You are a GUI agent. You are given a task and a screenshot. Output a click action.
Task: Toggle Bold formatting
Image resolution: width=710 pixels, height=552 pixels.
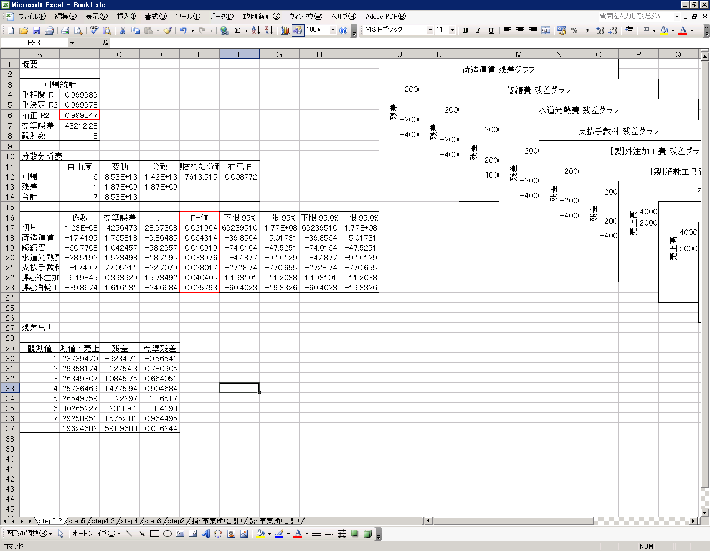tap(465, 30)
